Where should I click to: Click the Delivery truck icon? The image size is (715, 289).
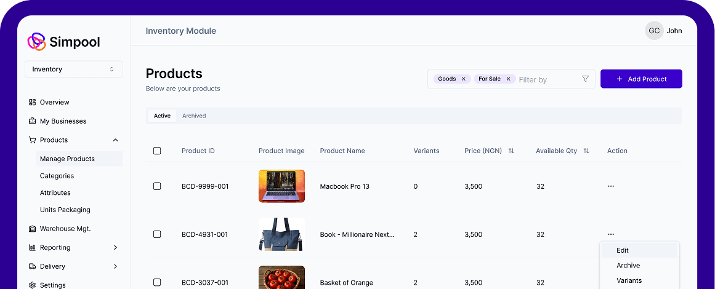tap(32, 266)
